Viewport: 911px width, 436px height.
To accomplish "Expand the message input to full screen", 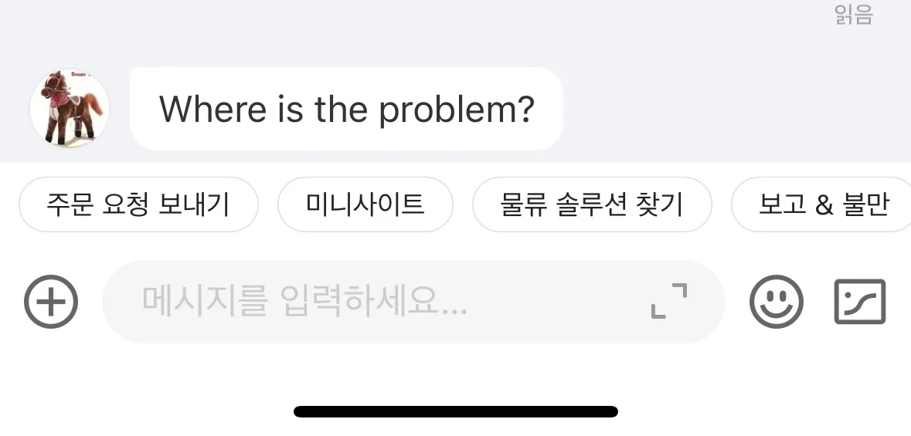I will pos(668,301).
